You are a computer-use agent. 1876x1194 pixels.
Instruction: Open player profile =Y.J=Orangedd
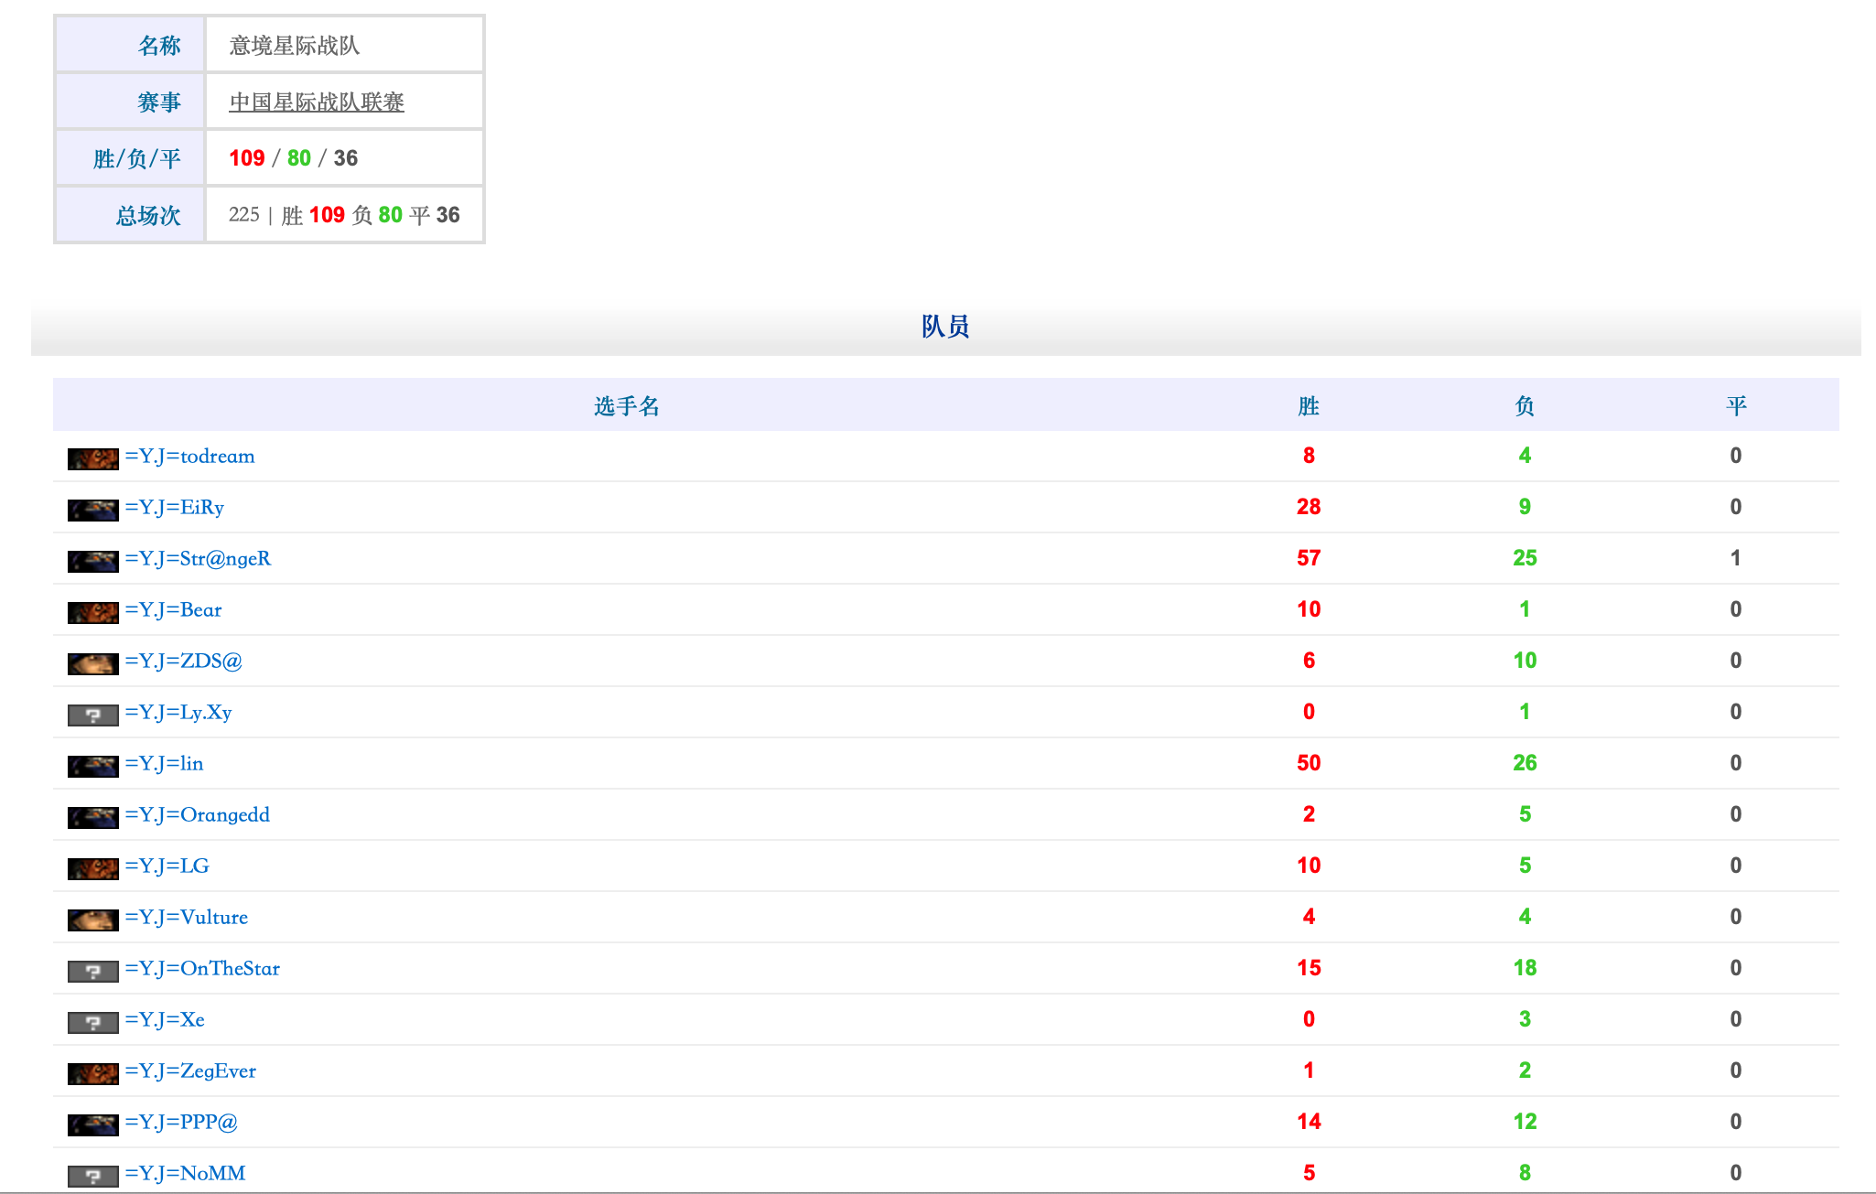point(197,814)
